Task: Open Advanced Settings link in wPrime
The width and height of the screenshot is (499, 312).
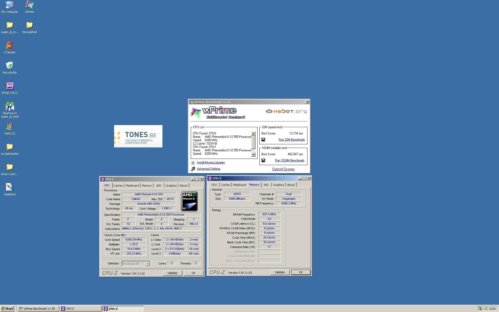Action: (208, 169)
